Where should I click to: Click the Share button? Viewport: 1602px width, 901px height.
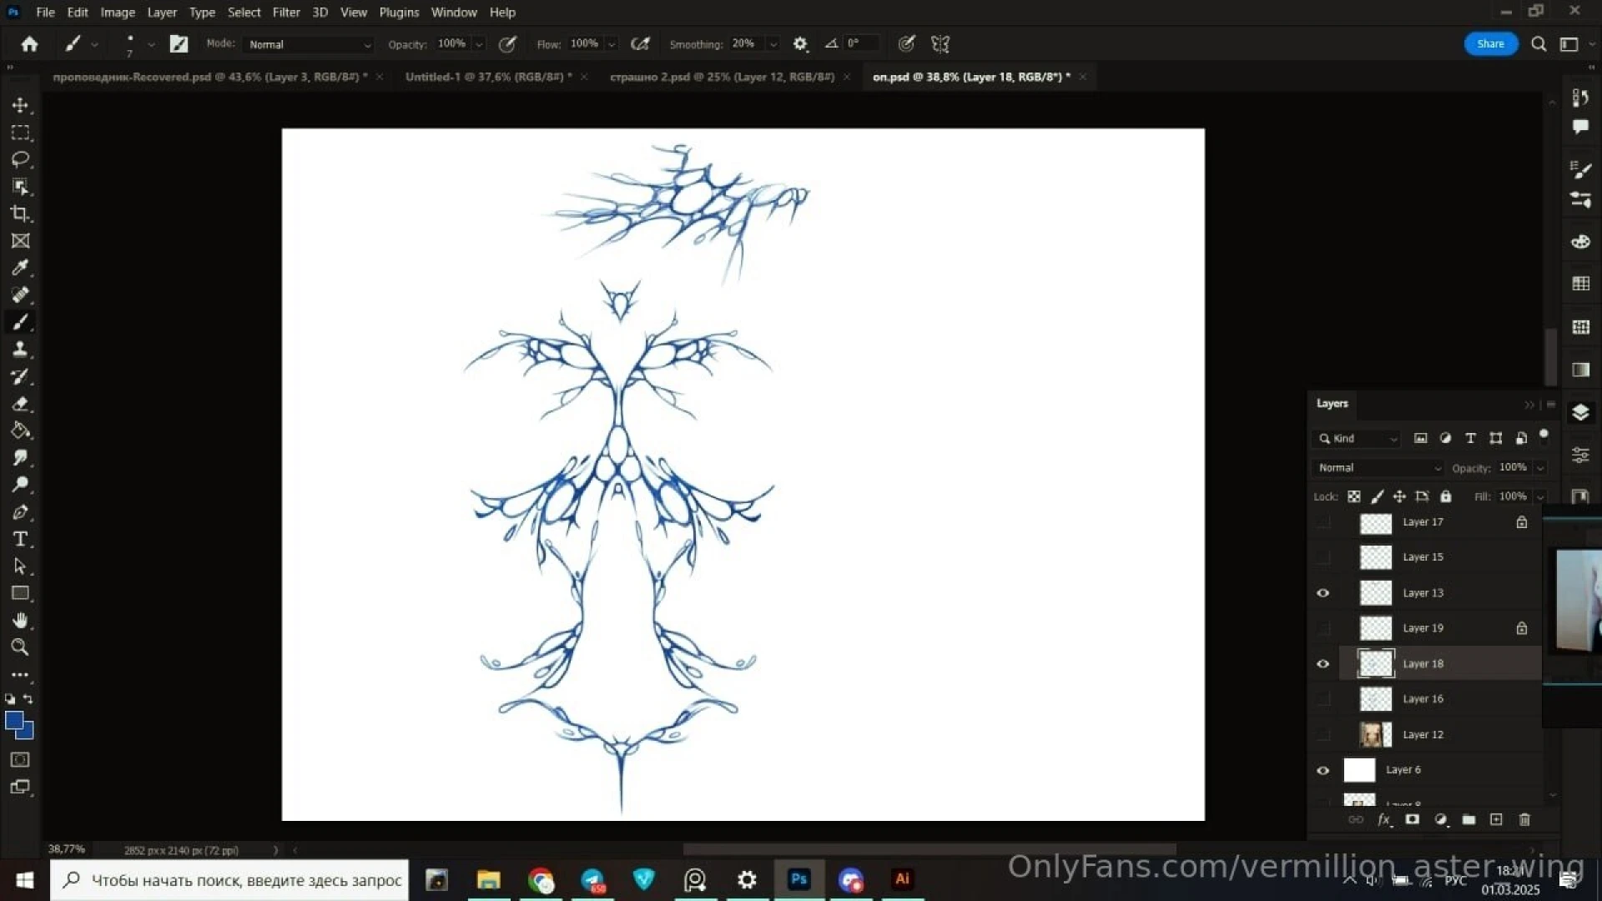click(x=1490, y=44)
